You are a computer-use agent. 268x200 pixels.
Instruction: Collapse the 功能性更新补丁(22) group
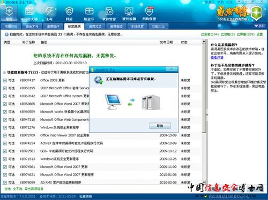[x=4, y=73]
